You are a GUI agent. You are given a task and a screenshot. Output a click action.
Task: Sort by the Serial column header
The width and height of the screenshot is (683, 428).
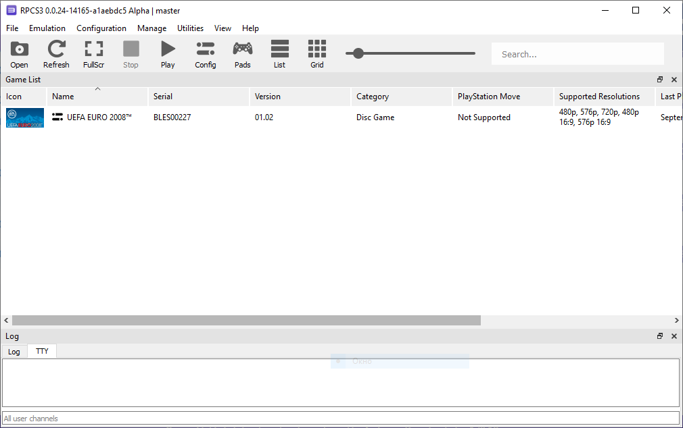[x=199, y=97]
